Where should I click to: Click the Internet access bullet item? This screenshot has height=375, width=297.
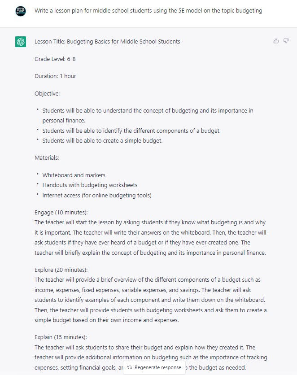point(97,195)
